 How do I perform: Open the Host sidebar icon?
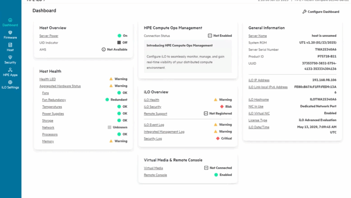[x=10, y=45]
